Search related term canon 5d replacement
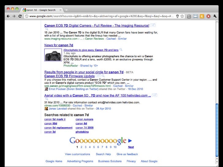This screenshot has width=223, height=167. click(58, 128)
